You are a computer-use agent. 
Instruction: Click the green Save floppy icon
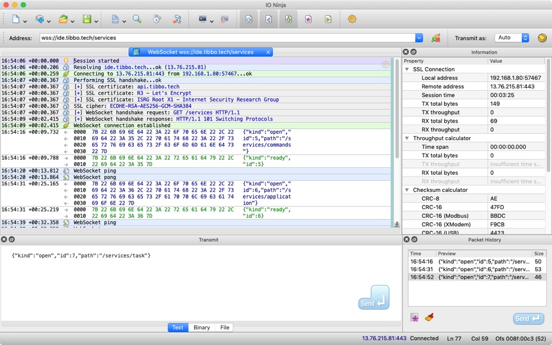pyautogui.click(x=87, y=19)
